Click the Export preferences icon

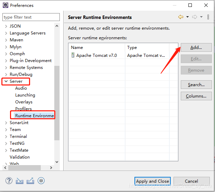tap(30, 181)
